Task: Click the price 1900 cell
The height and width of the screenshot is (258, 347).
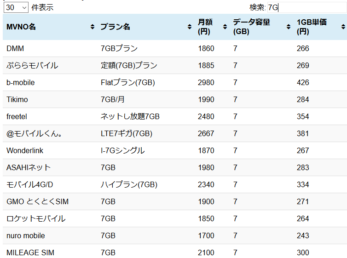Action: pyautogui.click(x=206, y=201)
